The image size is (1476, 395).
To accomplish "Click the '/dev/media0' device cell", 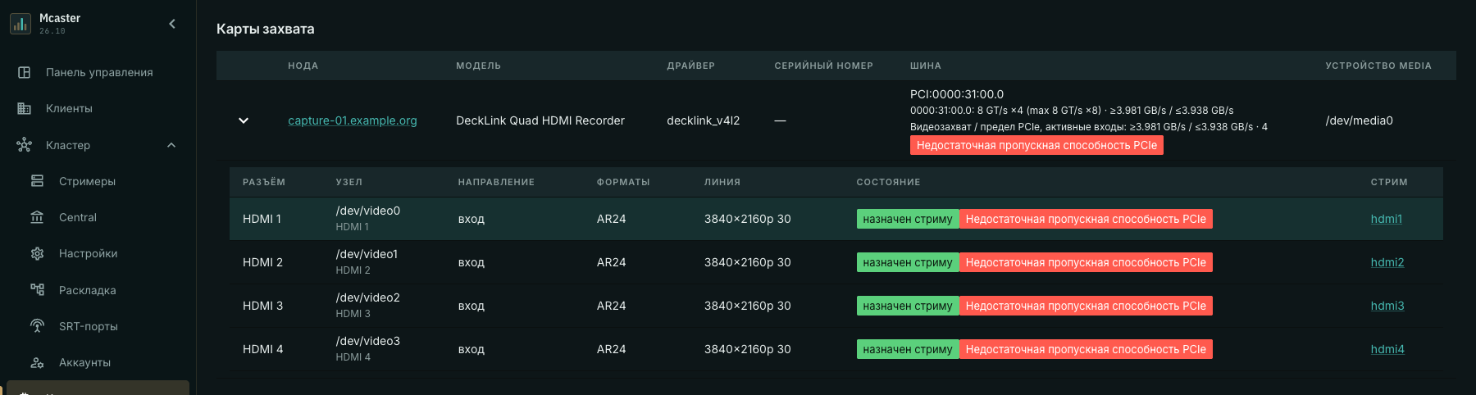I will (1360, 120).
